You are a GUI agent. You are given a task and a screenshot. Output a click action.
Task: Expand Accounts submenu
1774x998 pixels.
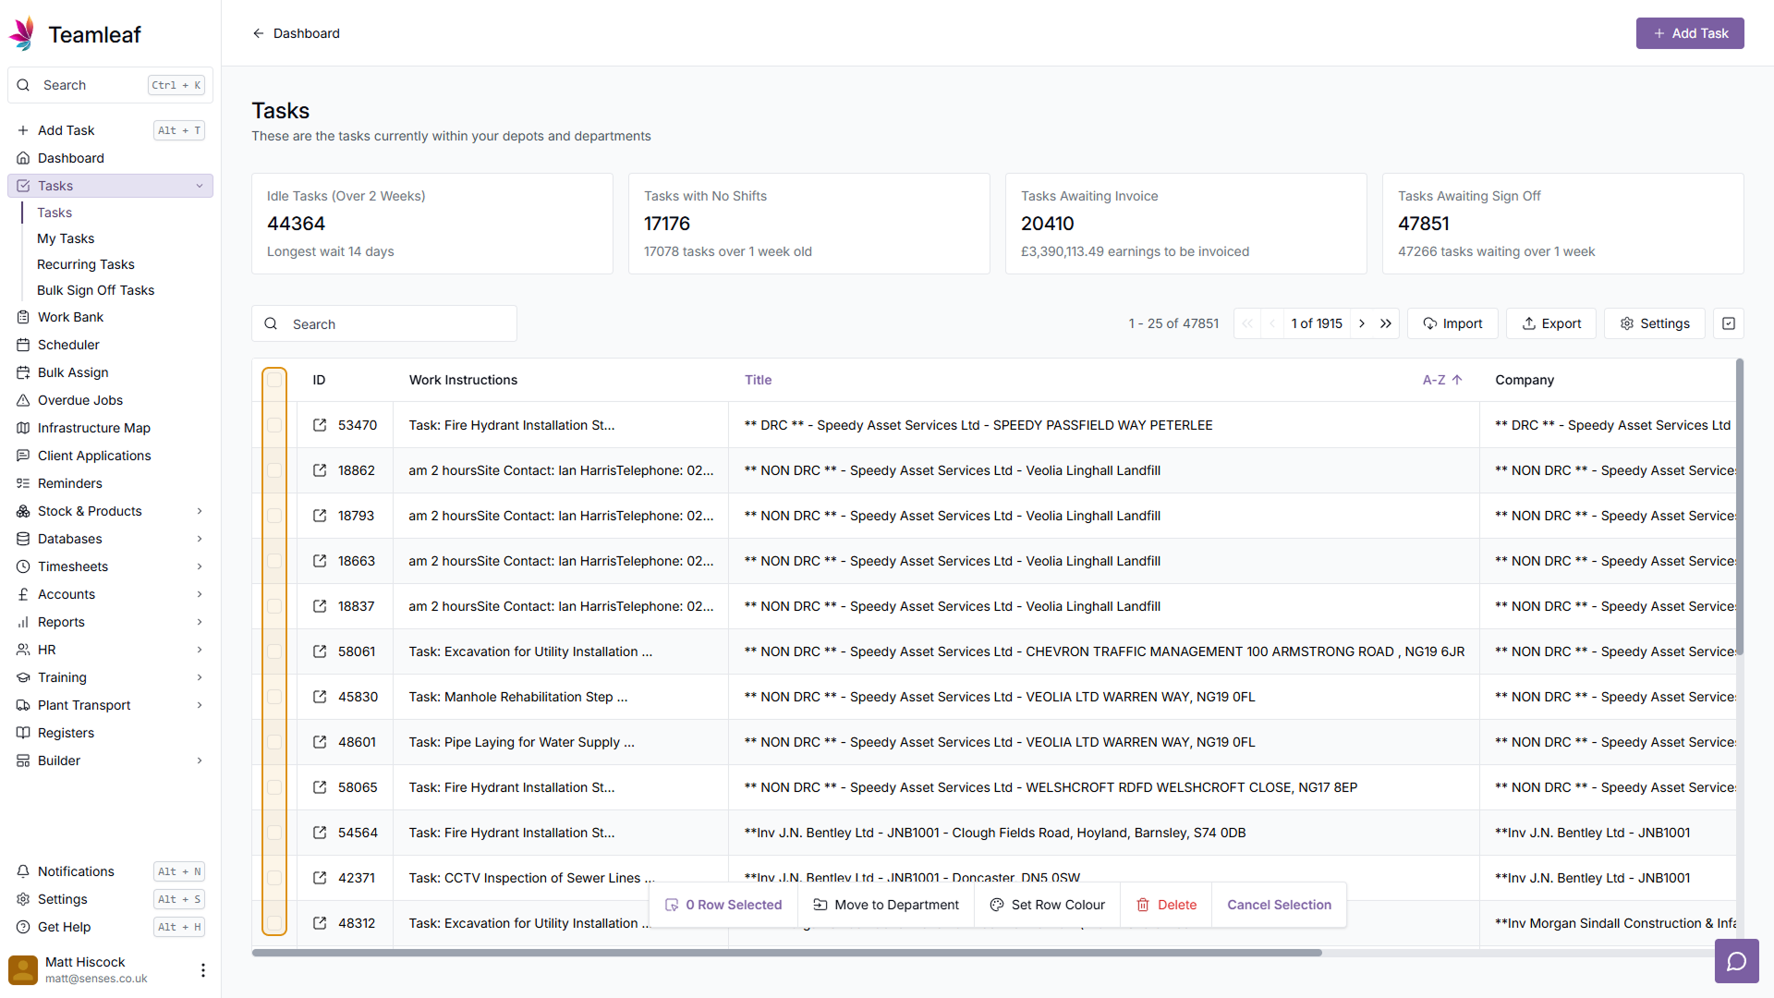[x=200, y=594]
